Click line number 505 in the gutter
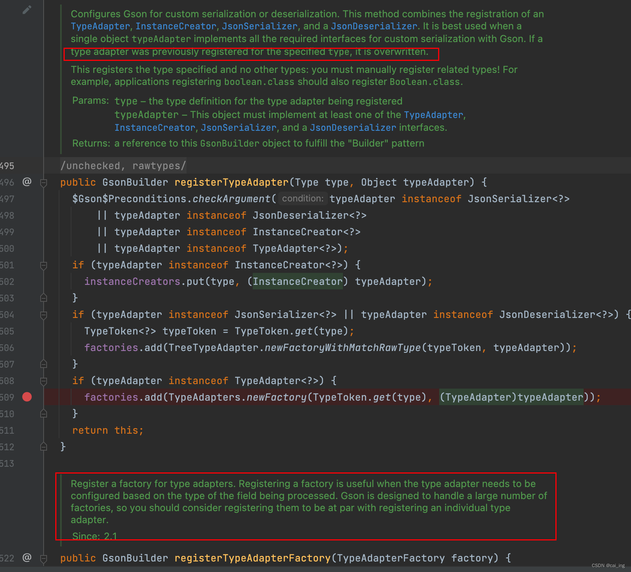Viewport: 631px width, 572px height. click(x=7, y=331)
